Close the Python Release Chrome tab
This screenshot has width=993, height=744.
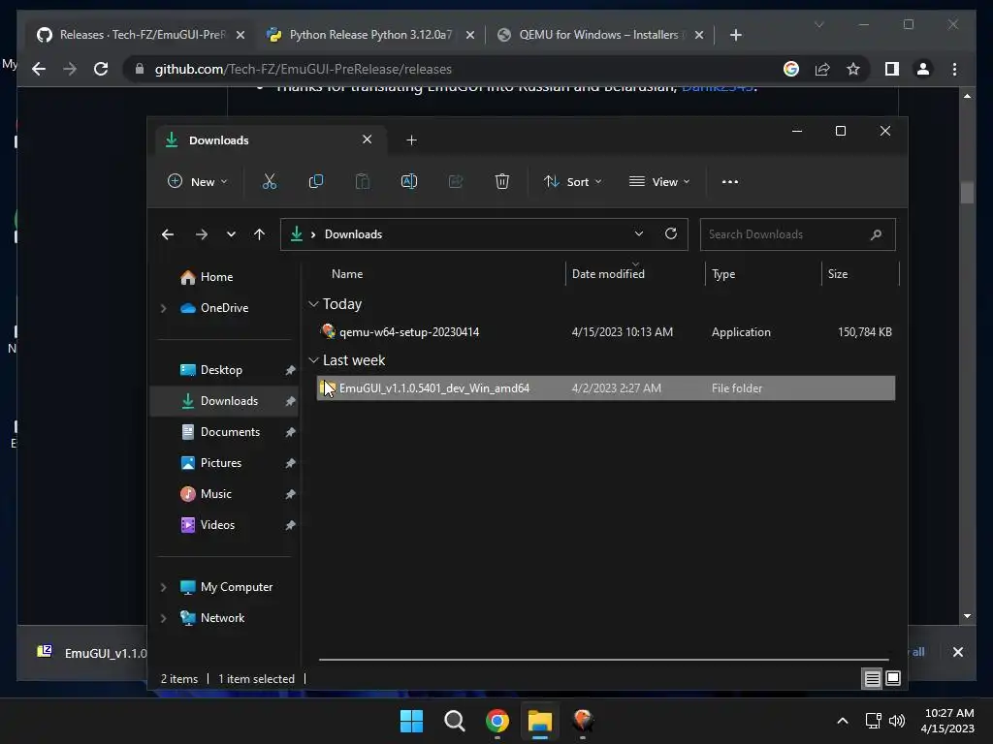coord(470,35)
